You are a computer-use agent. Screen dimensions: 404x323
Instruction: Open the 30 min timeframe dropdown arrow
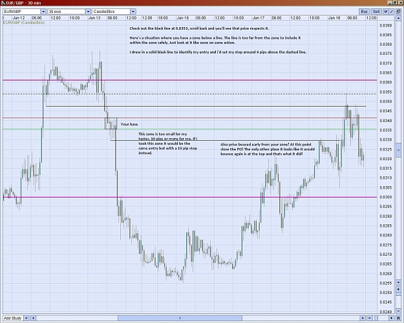point(88,12)
